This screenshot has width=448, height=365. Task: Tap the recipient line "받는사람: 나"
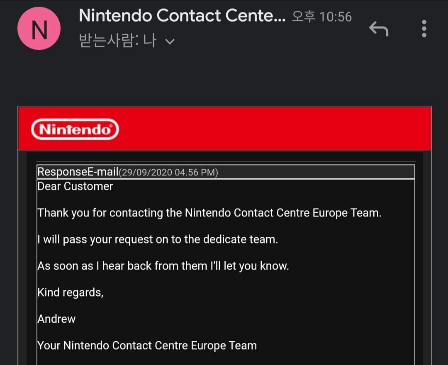coord(117,41)
